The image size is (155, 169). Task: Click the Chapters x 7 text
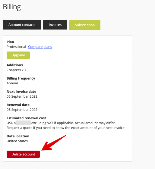17,70
